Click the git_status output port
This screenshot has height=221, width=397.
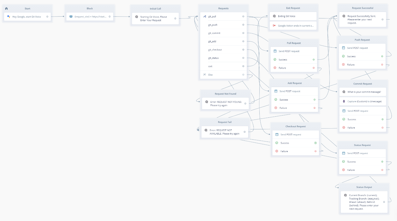point(243,58)
